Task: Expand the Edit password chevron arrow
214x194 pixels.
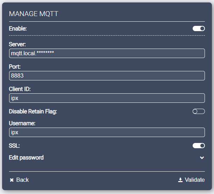Action: coord(202,158)
